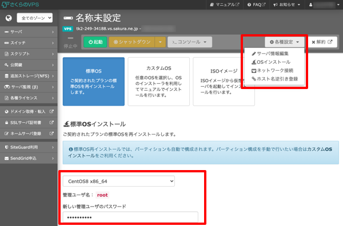Open the user account menu
The height and width of the screenshot is (226, 343).
pyautogui.click(x=324, y=5)
